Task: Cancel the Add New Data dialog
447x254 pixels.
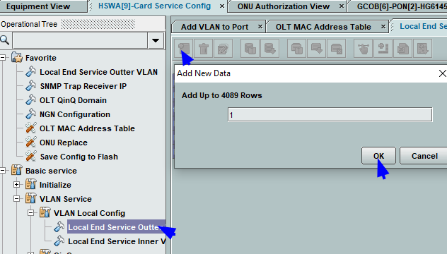Action: 424,156
